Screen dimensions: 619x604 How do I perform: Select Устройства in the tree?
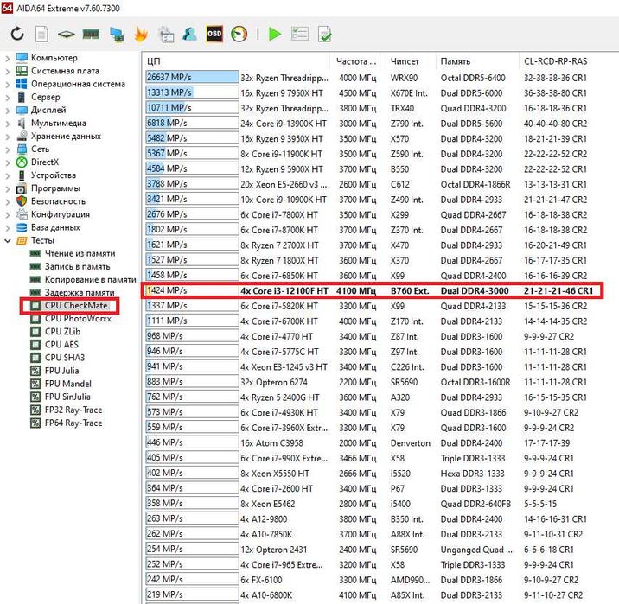(x=54, y=175)
